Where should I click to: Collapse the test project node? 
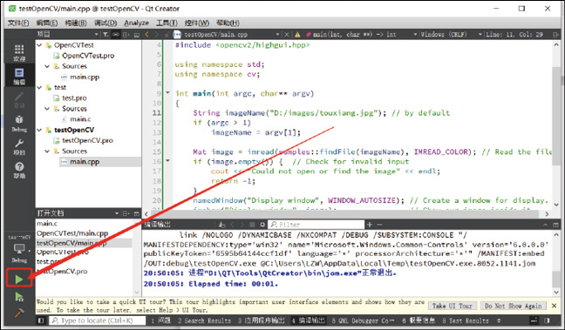click(39, 87)
